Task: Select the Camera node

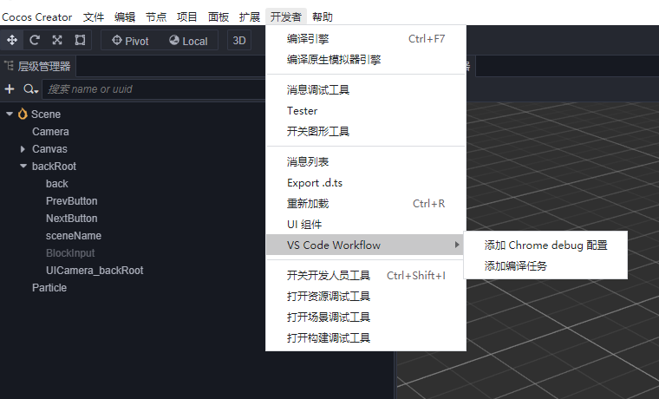Action: (50, 132)
